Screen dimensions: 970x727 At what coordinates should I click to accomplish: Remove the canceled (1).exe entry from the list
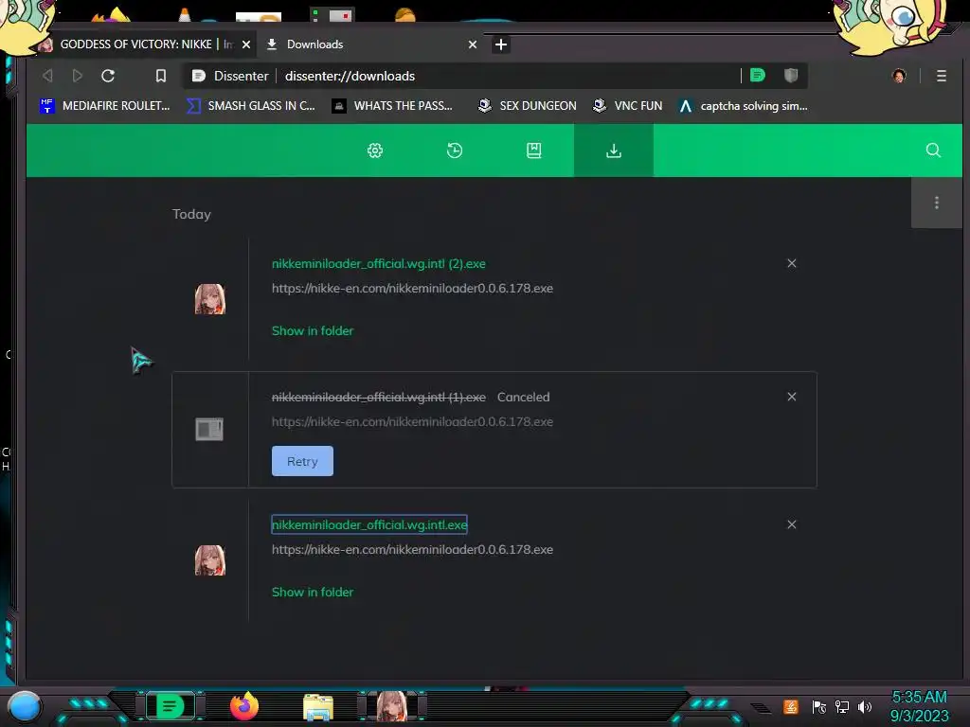(791, 397)
